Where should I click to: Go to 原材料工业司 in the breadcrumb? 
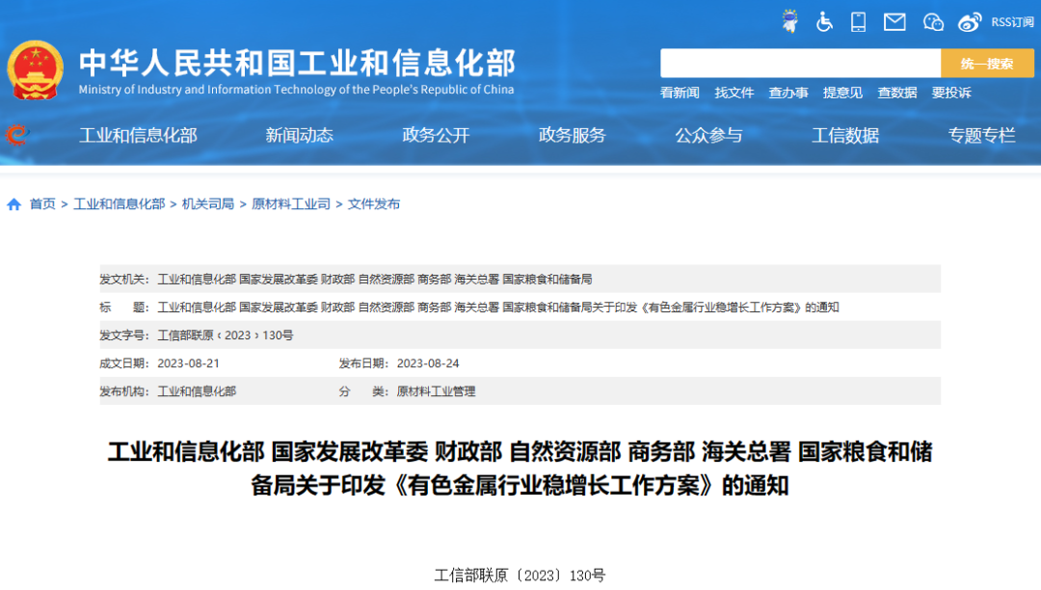(291, 204)
